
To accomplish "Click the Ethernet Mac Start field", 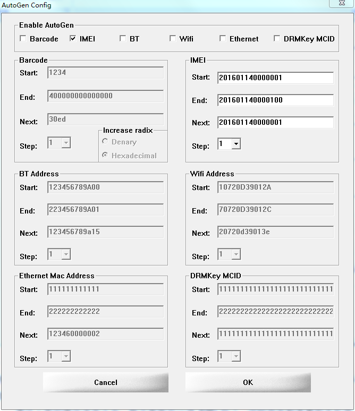I will [105, 289].
